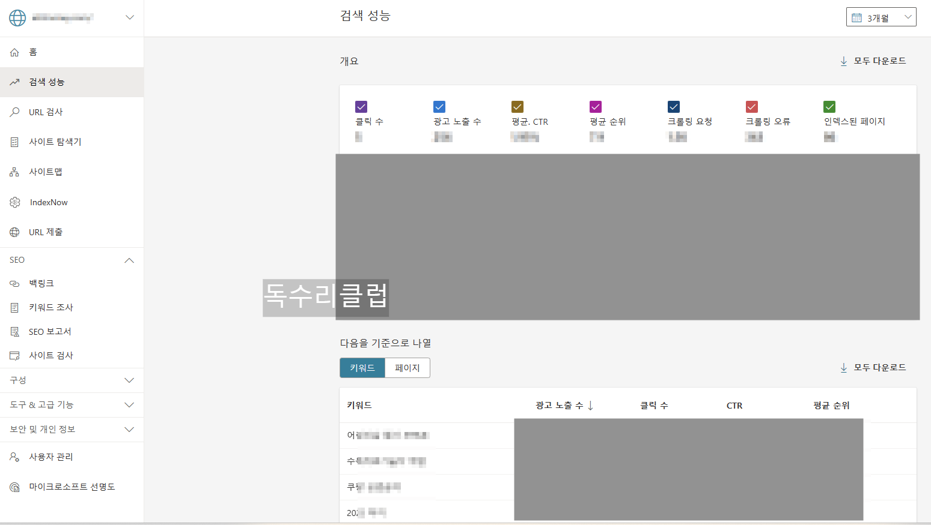The height and width of the screenshot is (525, 931).
Task: Expand the 도구 & 고급 기능 menu
Action: point(129,404)
